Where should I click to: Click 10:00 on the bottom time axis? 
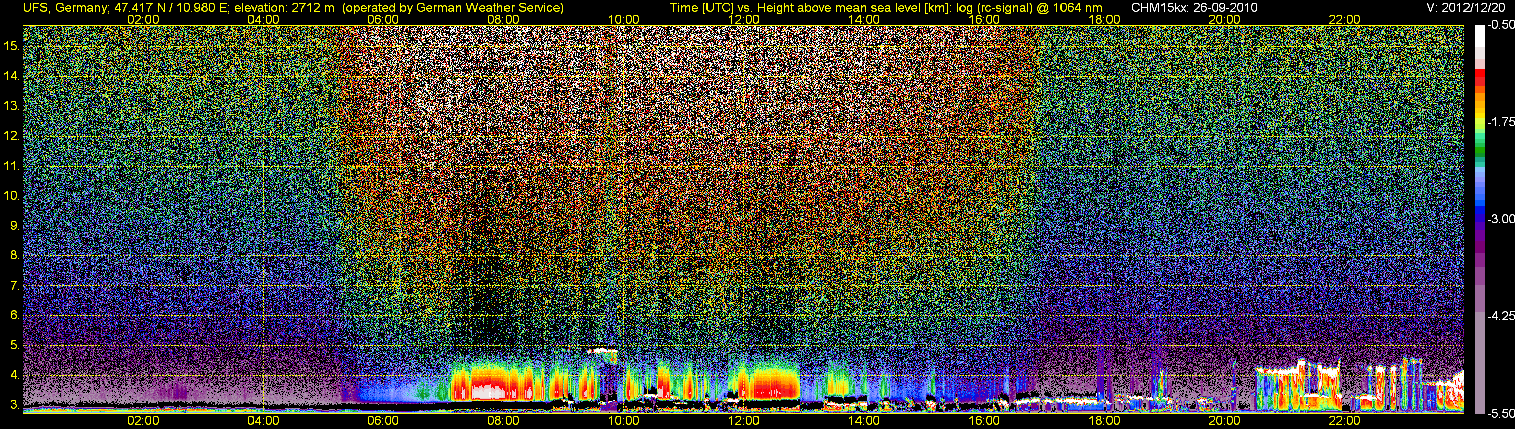tap(623, 421)
